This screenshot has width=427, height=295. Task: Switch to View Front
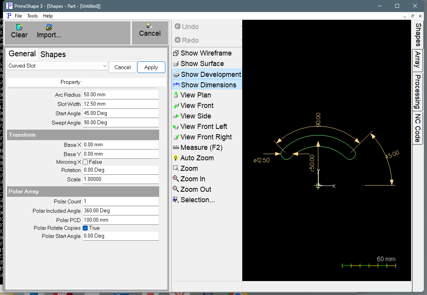[193, 106]
